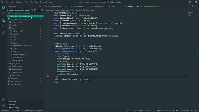Open the Terminal menu
199x112 pixels.
click(43, 2)
